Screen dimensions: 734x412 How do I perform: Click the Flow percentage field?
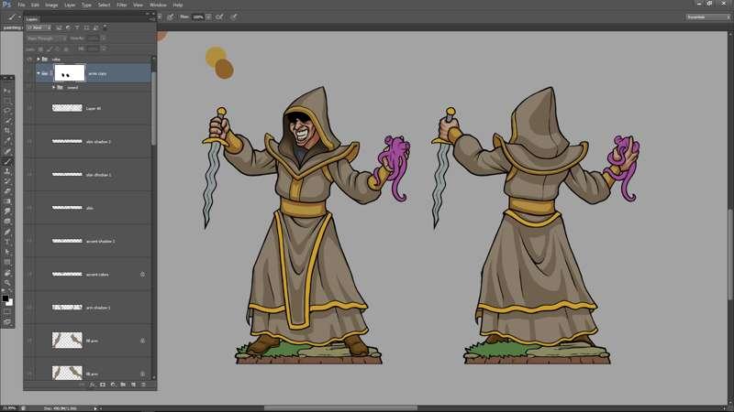pos(198,16)
